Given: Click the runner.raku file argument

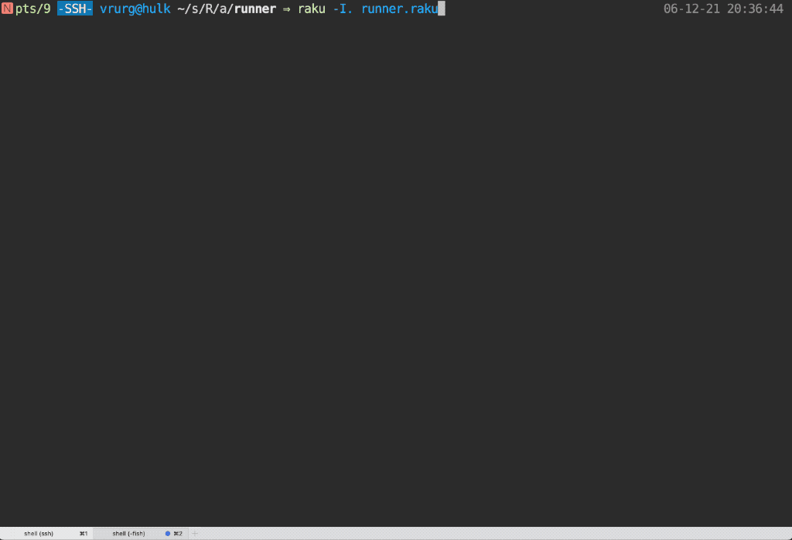Looking at the screenshot, I should (x=399, y=9).
